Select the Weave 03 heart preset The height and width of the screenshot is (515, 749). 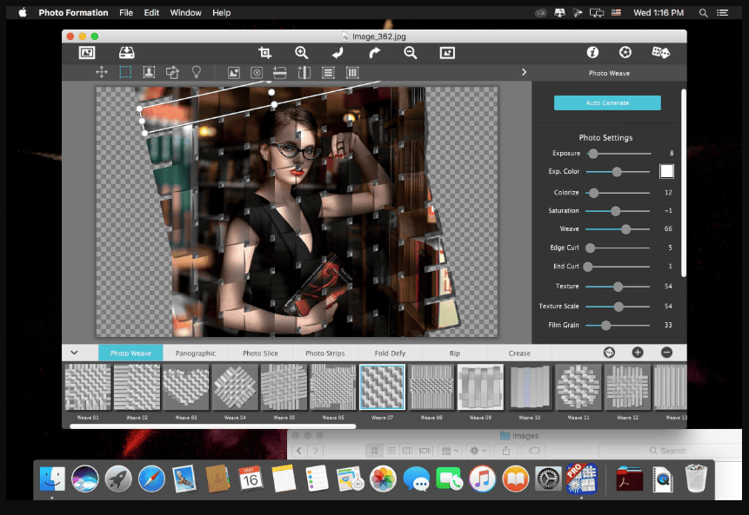click(186, 387)
